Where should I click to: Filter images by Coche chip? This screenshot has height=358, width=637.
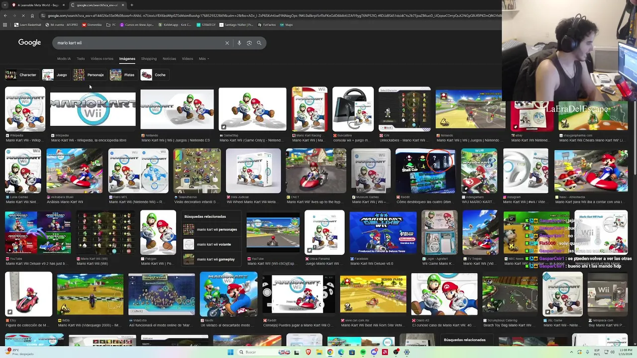154,75
